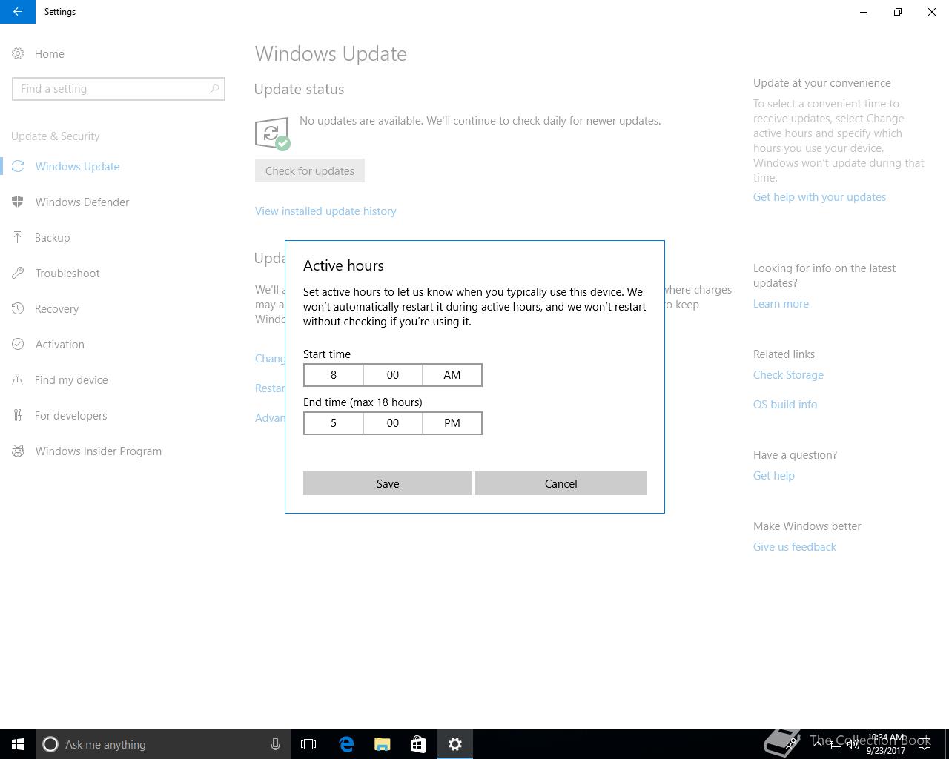Open the Troubleshoot wrench icon
This screenshot has height=759, width=949.
click(18, 273)
